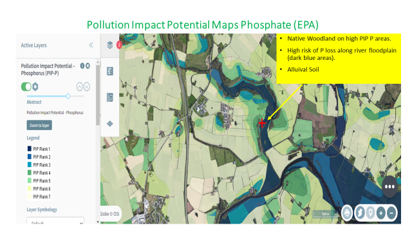Zoom out with the minus button
The image size is (412, 232).
point(391,213)
